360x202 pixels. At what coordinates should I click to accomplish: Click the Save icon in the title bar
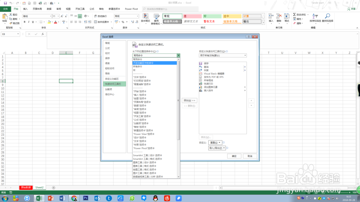(5, 3)
